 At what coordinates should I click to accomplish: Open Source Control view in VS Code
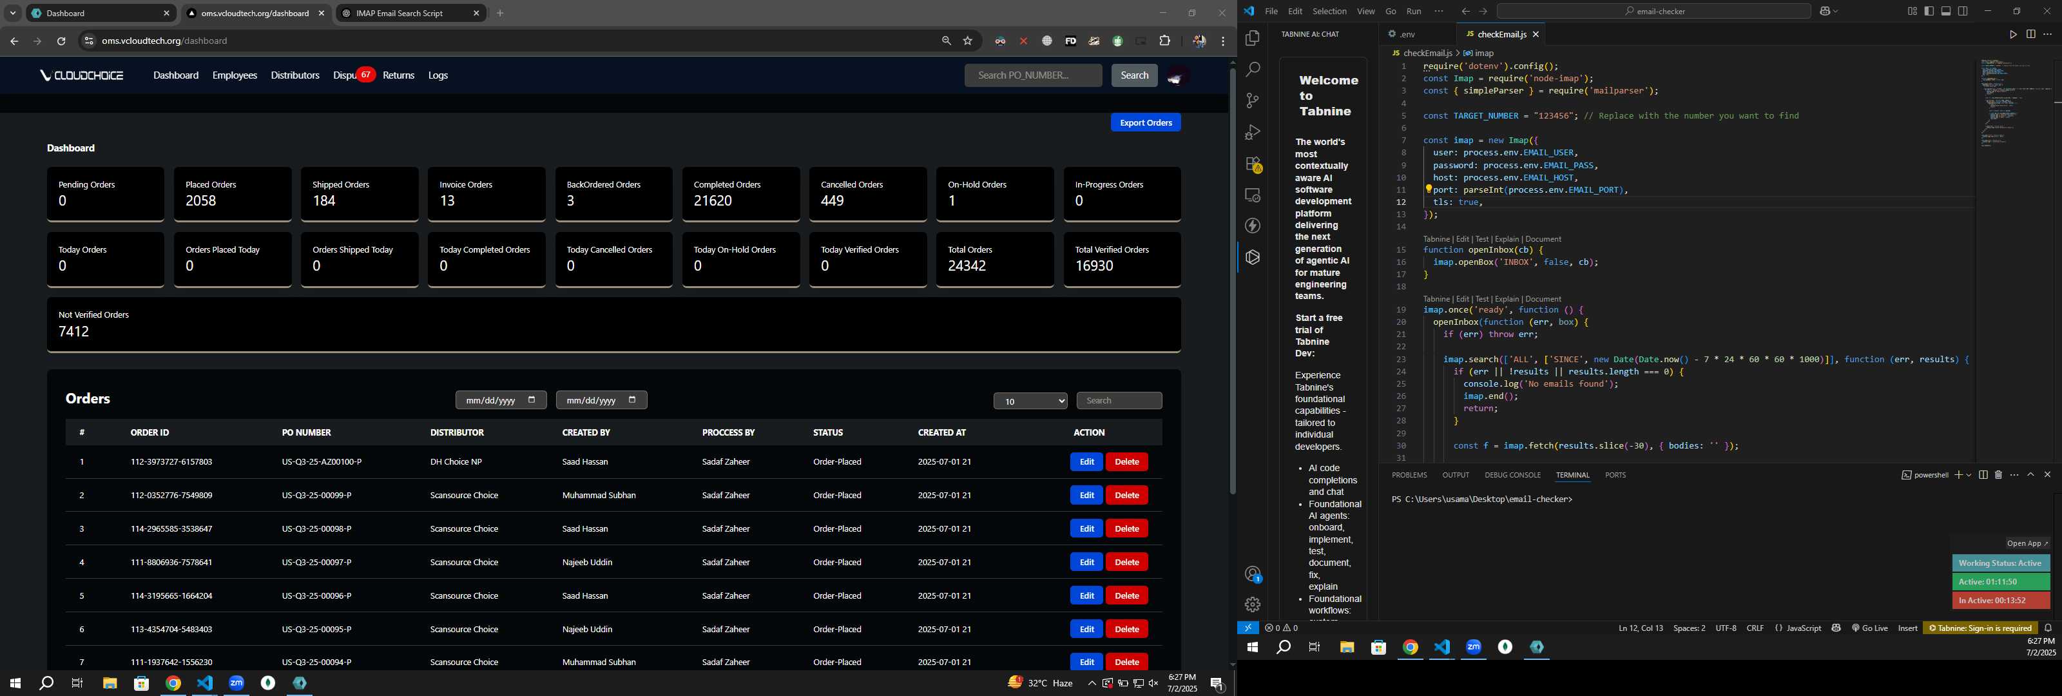tap(1253, 101)
